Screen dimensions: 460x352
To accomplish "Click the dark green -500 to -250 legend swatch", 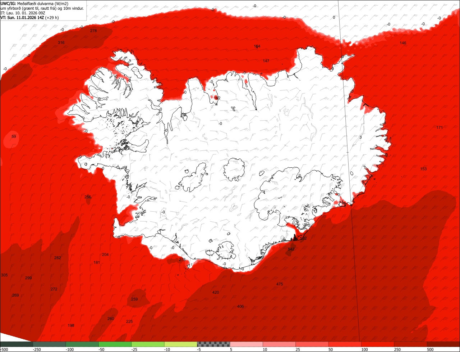I will (x=17, y=344).
